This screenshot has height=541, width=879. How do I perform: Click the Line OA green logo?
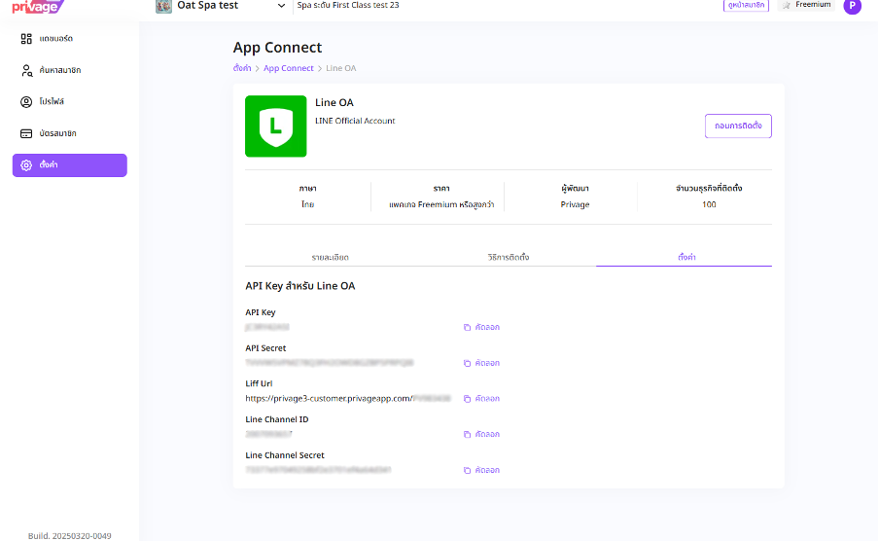[x=275, y=126]
